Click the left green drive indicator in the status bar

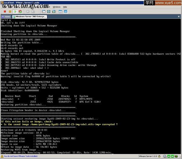coord(169,156)
